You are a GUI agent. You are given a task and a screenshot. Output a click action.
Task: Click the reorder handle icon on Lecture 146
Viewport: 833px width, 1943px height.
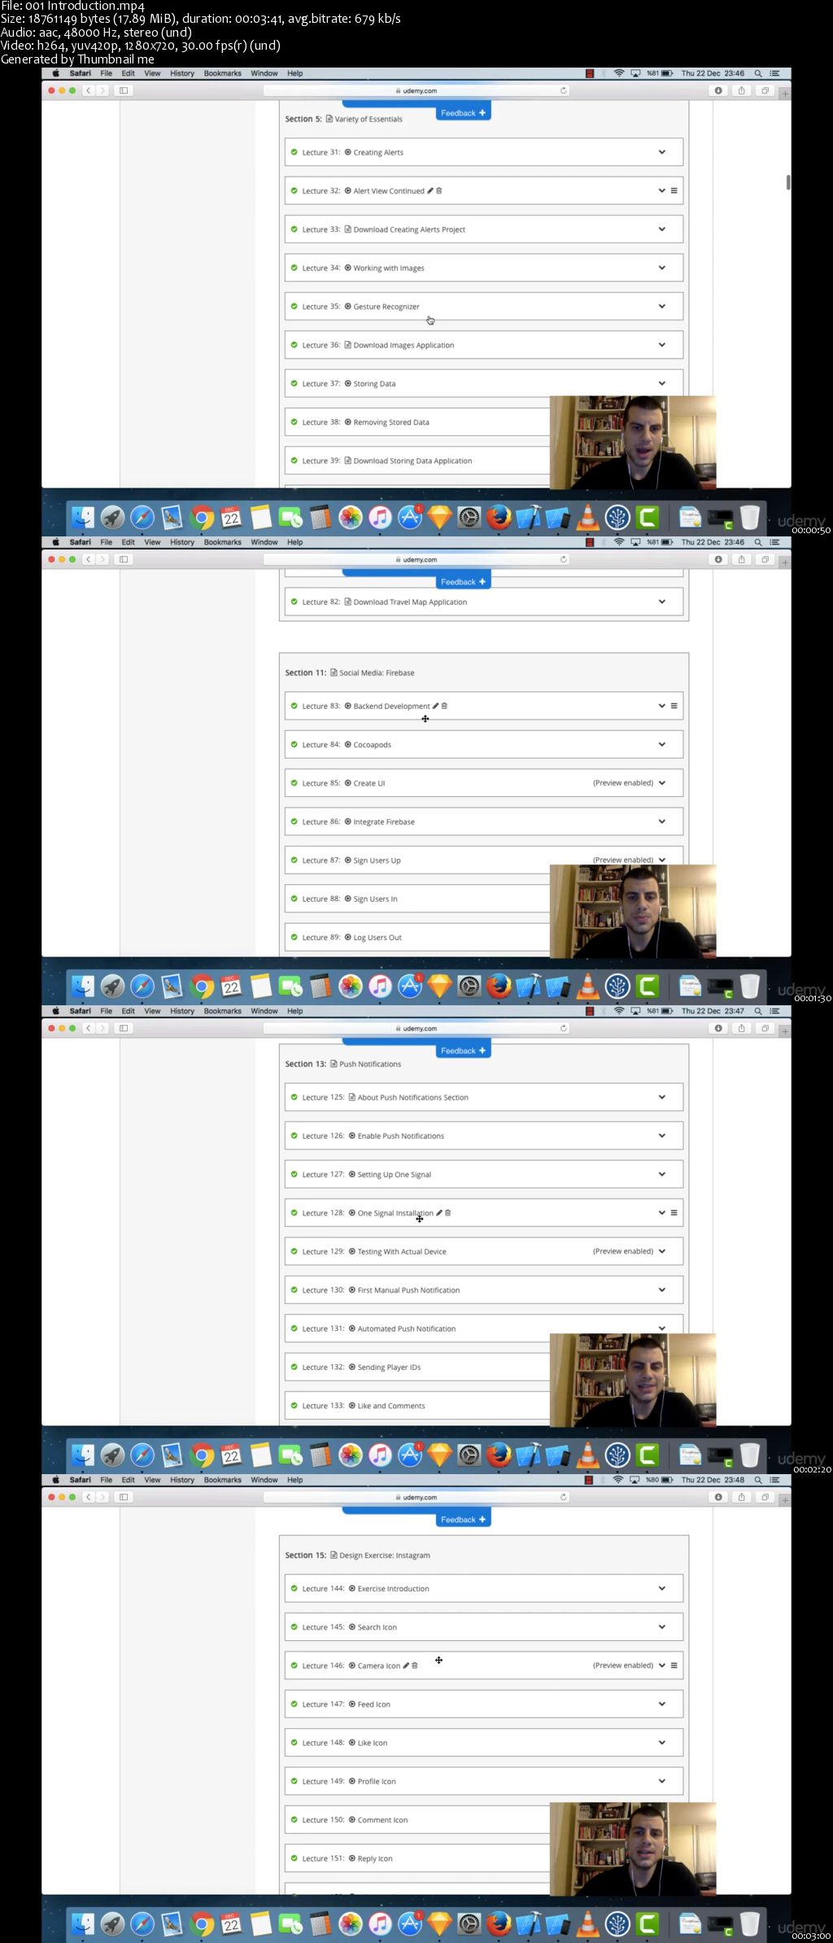(674, 1665)
